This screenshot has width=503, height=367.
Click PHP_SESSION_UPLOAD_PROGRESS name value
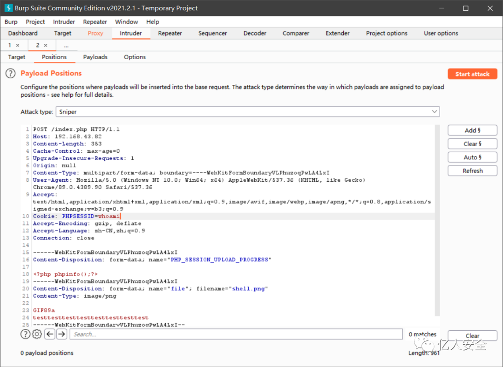pos(219,260)
